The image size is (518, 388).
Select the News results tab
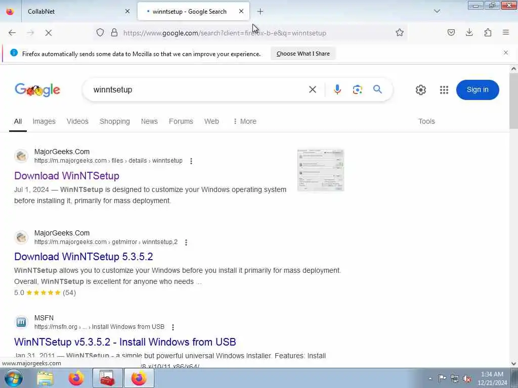click(x=149, y=121)
